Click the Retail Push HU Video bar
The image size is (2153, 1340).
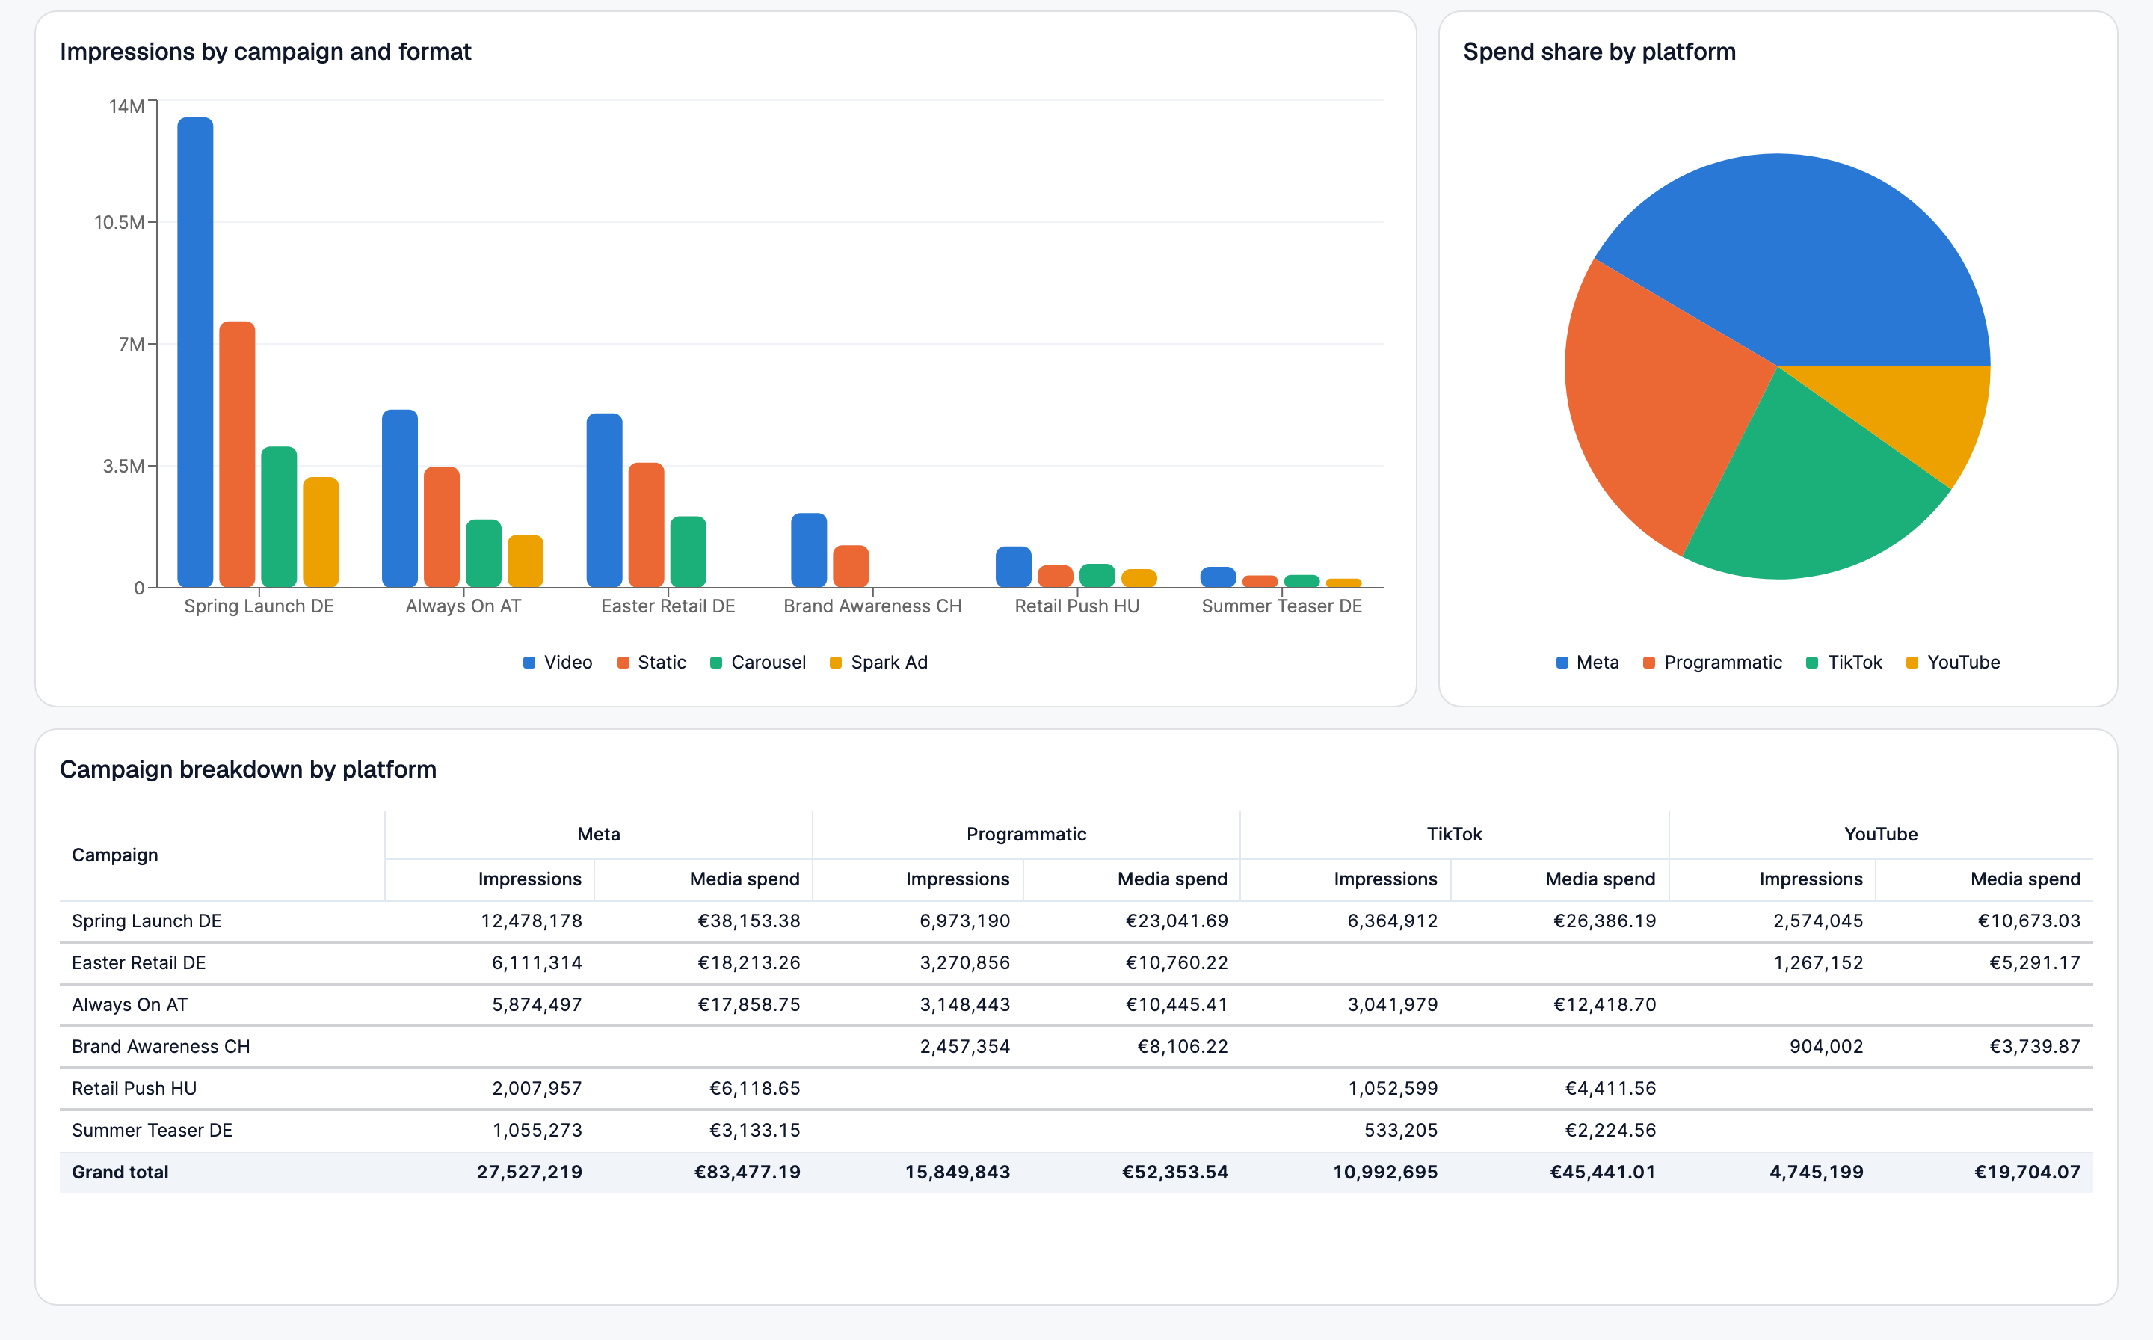click(x=1014, y=566)
